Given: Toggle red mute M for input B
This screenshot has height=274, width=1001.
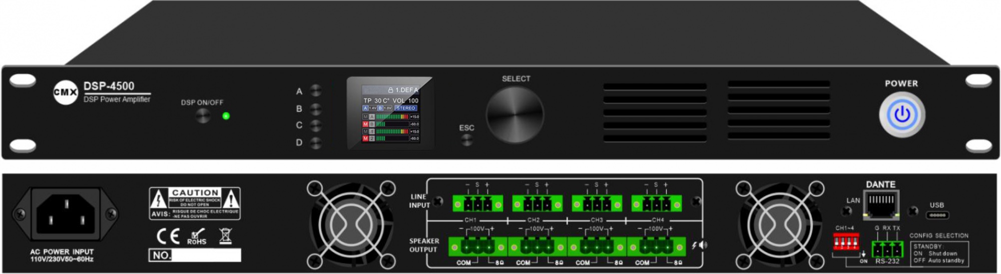Looking at the screenshot, I should [366, 124].
